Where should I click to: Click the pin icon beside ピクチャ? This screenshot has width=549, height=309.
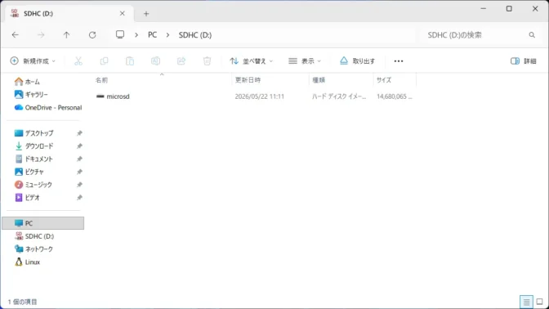[x=79, y=172]
